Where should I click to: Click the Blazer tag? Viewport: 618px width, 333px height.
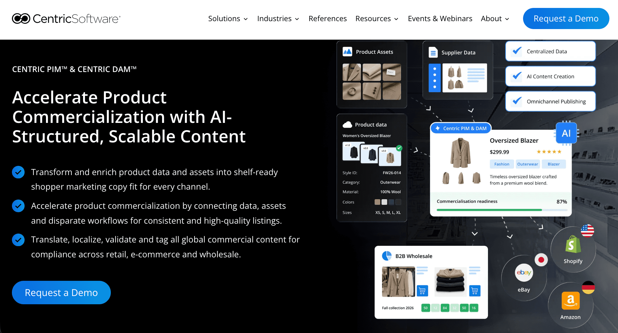pyautogui.click(x=554, y=164)
